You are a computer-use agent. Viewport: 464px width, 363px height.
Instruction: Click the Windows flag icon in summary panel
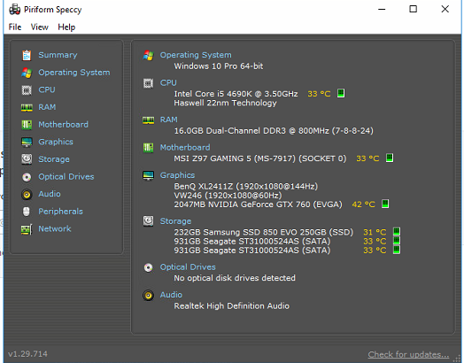click(x=148, y=55)
